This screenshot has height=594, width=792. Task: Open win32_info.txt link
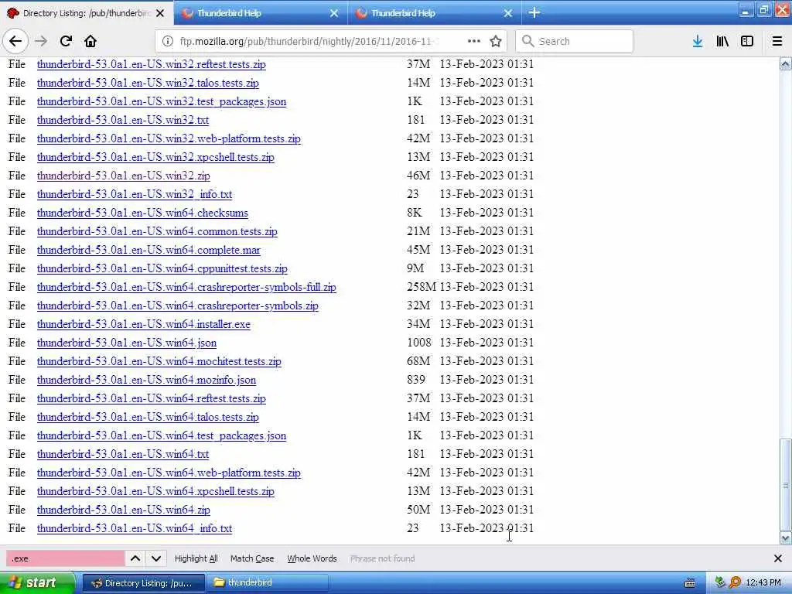(135, 194)
